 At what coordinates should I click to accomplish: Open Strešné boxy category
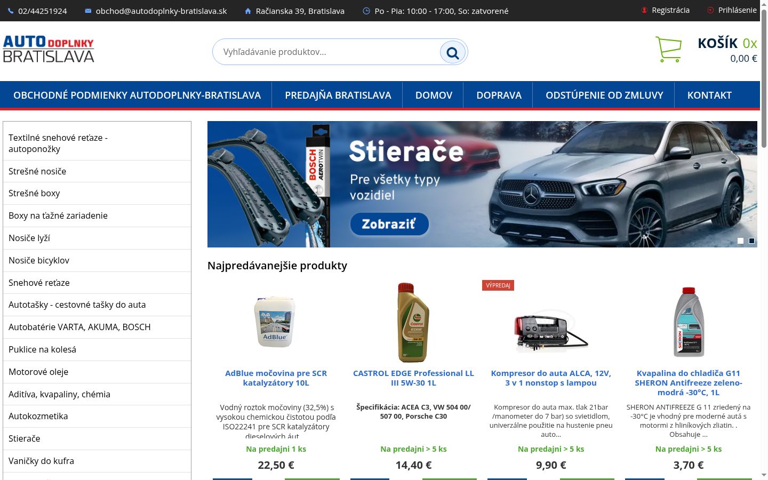coord(97,193)
